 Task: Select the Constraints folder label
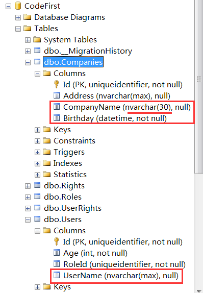pos(74,141)
